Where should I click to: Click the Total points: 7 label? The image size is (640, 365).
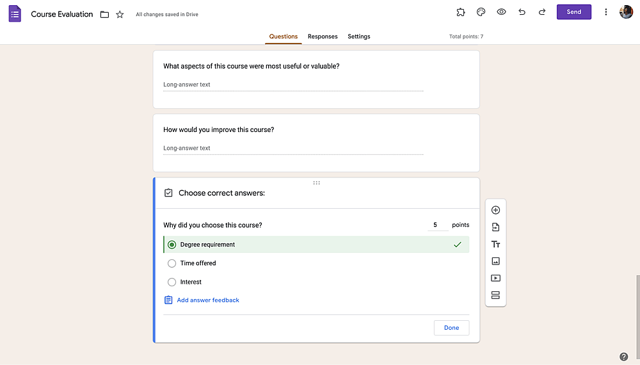tap(466, 36)
